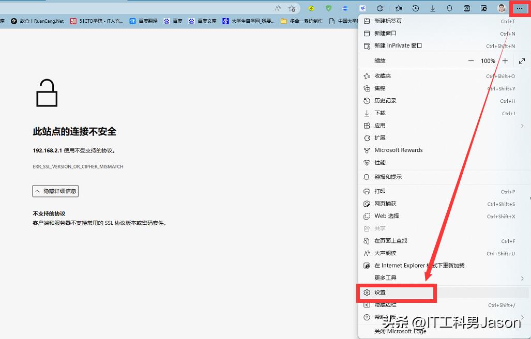Open browsing history with the clock toolbar icon
Screen dimensions: 531x339
pos(415,8)
